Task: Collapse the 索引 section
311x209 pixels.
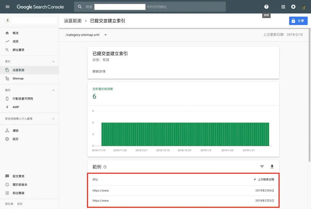Action: point(53,62)
